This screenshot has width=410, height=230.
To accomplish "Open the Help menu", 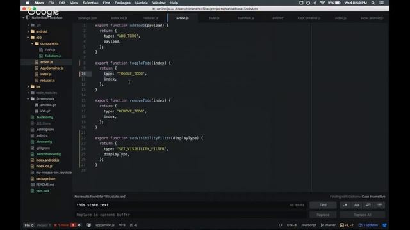I will pos(174,3).
